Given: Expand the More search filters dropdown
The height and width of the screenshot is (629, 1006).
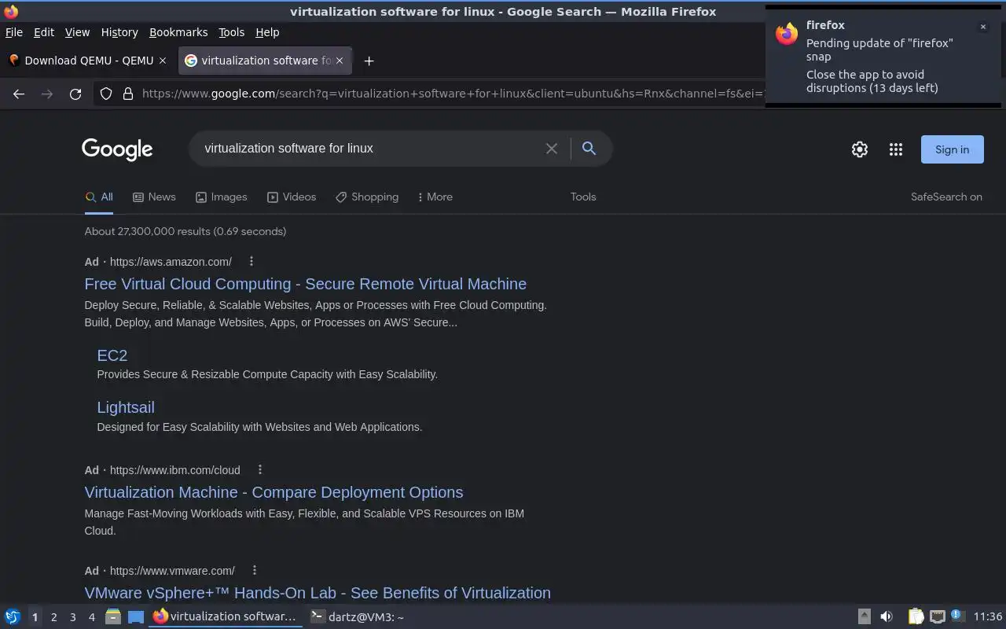Looking at the screenshot, I should point(435,197).
